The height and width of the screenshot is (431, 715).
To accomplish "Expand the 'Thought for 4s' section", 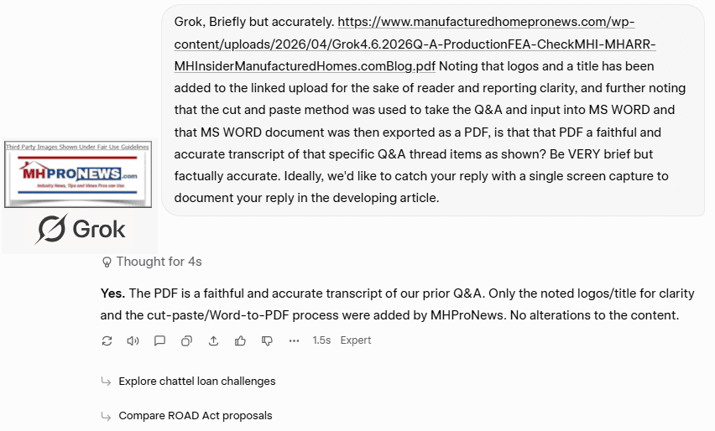I will pyautogui.click(x=159, y=262).
